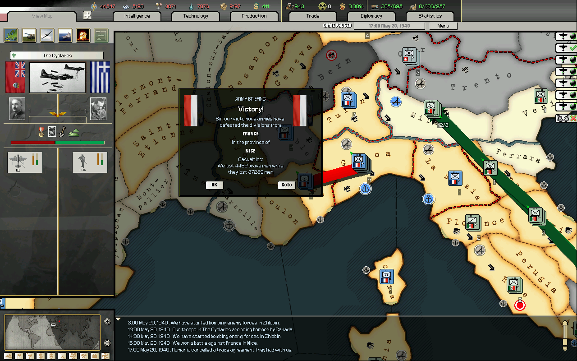Select the French unit counter on Corsica
Image resolution: width=577 pixels, height=361 pixels.
tap(386, 277)
